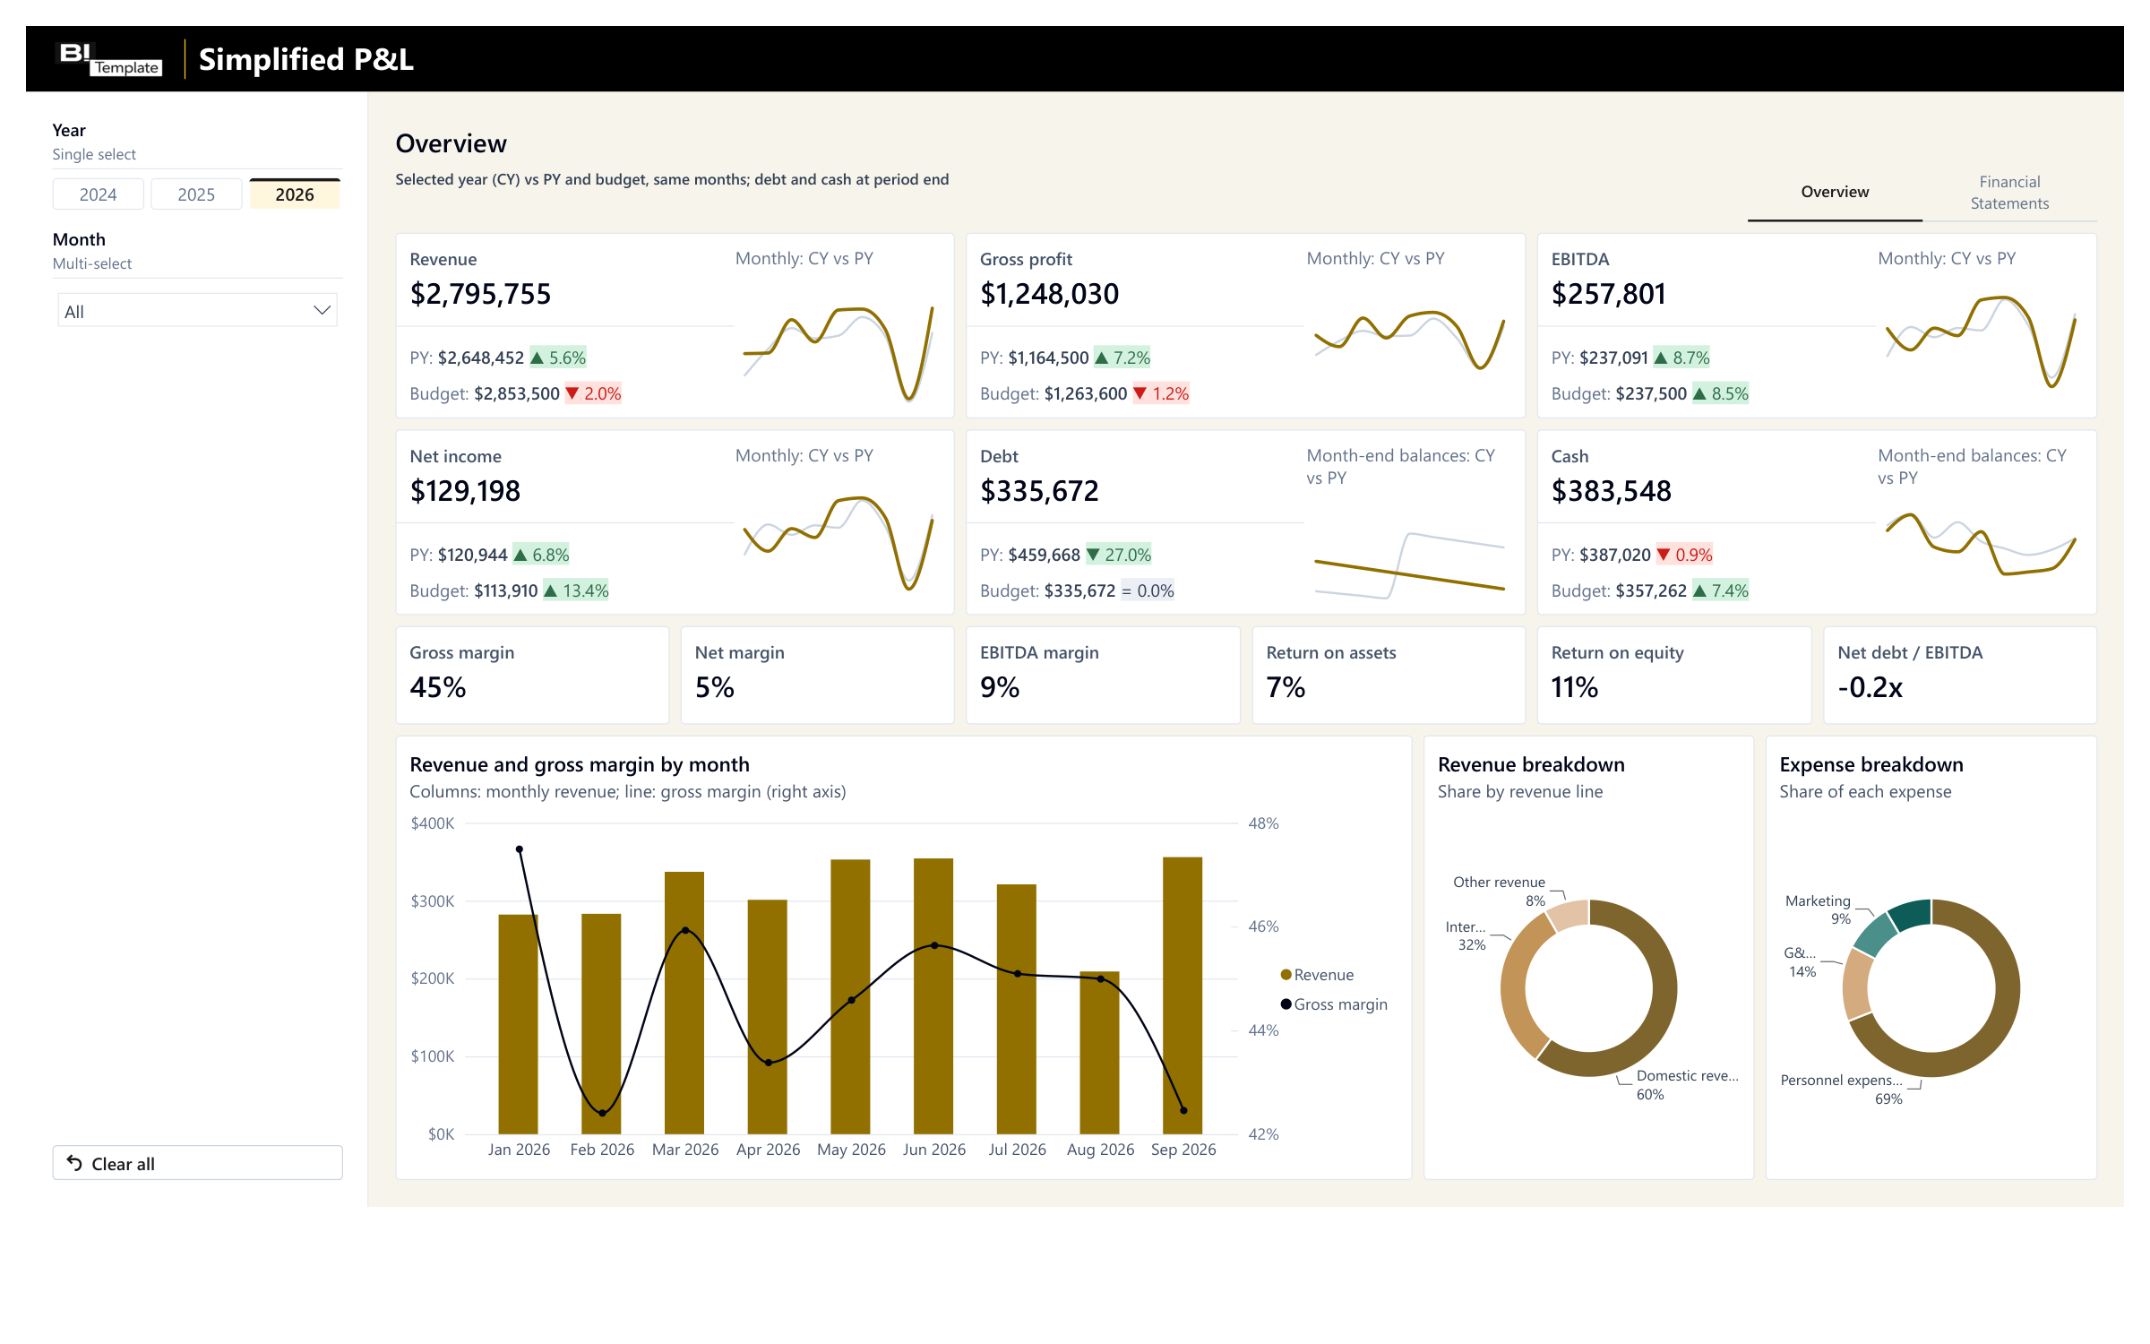Click the Return on equity 11% card

point(1674,675)
